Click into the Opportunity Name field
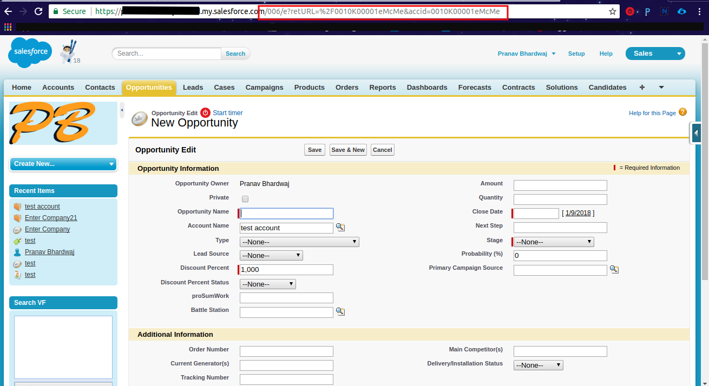Viewport: 709px width, 386px height. click(287, 214)
